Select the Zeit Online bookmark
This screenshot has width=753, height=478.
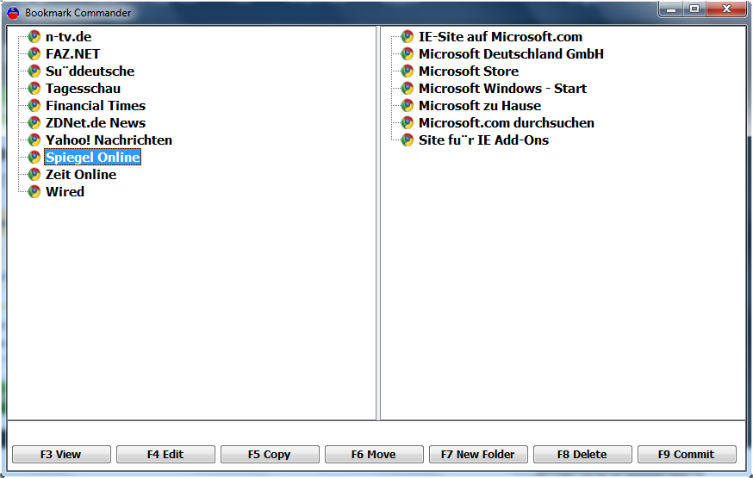80,175
